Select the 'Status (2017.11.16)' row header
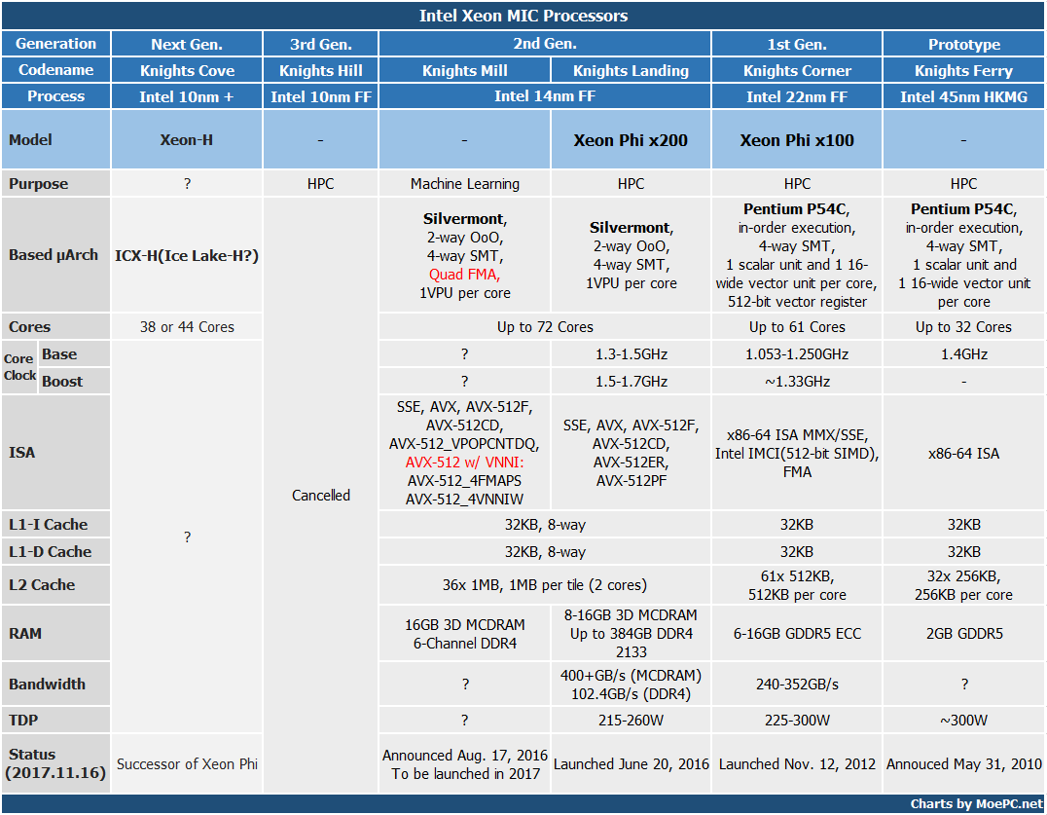Image resolution: width=1047 pixels, height=815 pixels. (x=56, y=763)
